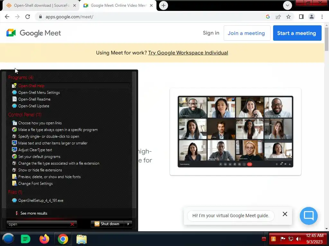Open 'Set your default programs'
Image resolution: width=329 pixels, height=246 pixels.
pyautogui.click(x=39, y=156)
